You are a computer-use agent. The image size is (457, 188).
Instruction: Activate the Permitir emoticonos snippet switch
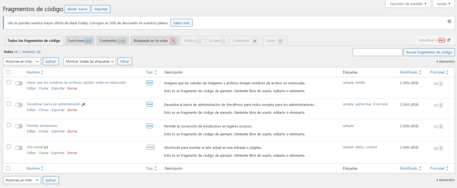pyautogui.click(x=19, y=126)
